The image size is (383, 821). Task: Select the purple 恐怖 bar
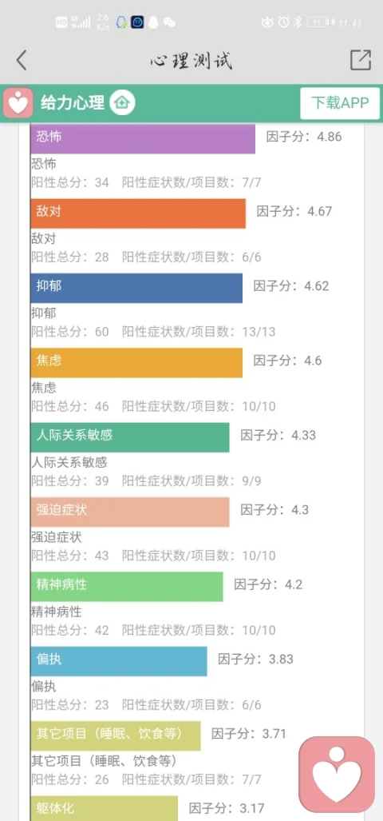pos(143,139)
